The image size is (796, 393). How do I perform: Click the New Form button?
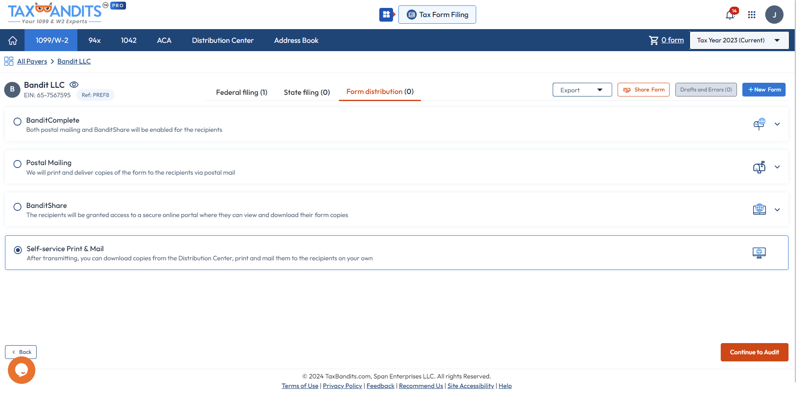(x=764, y=89)
